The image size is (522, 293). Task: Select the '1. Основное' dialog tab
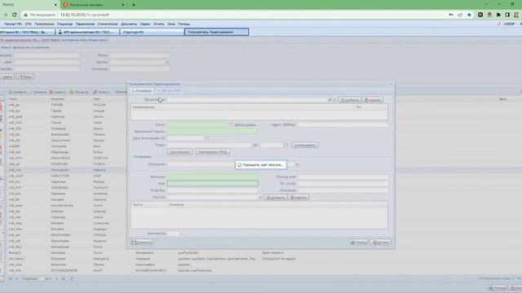[x=142, y=90]
